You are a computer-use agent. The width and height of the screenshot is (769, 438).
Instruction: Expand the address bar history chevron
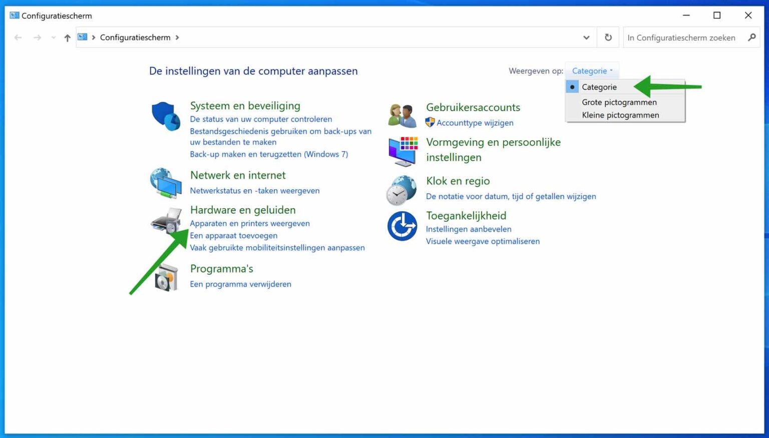(586, 38)
